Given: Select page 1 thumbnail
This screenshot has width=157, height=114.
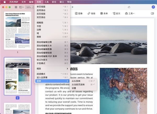Looking at the screenshot, I should [18, 31].
